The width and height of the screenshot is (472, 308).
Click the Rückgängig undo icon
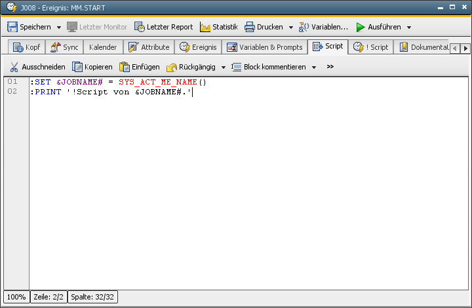click(172, 67)
